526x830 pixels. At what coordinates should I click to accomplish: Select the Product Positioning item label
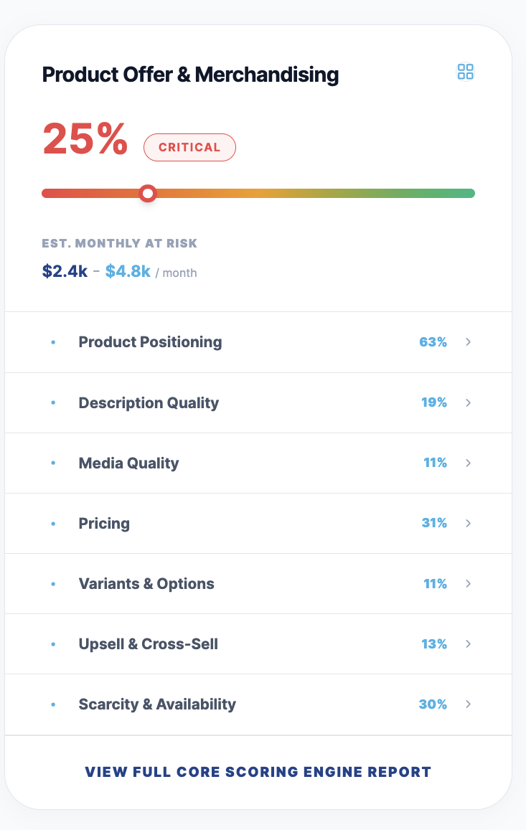tap(150, 342)
